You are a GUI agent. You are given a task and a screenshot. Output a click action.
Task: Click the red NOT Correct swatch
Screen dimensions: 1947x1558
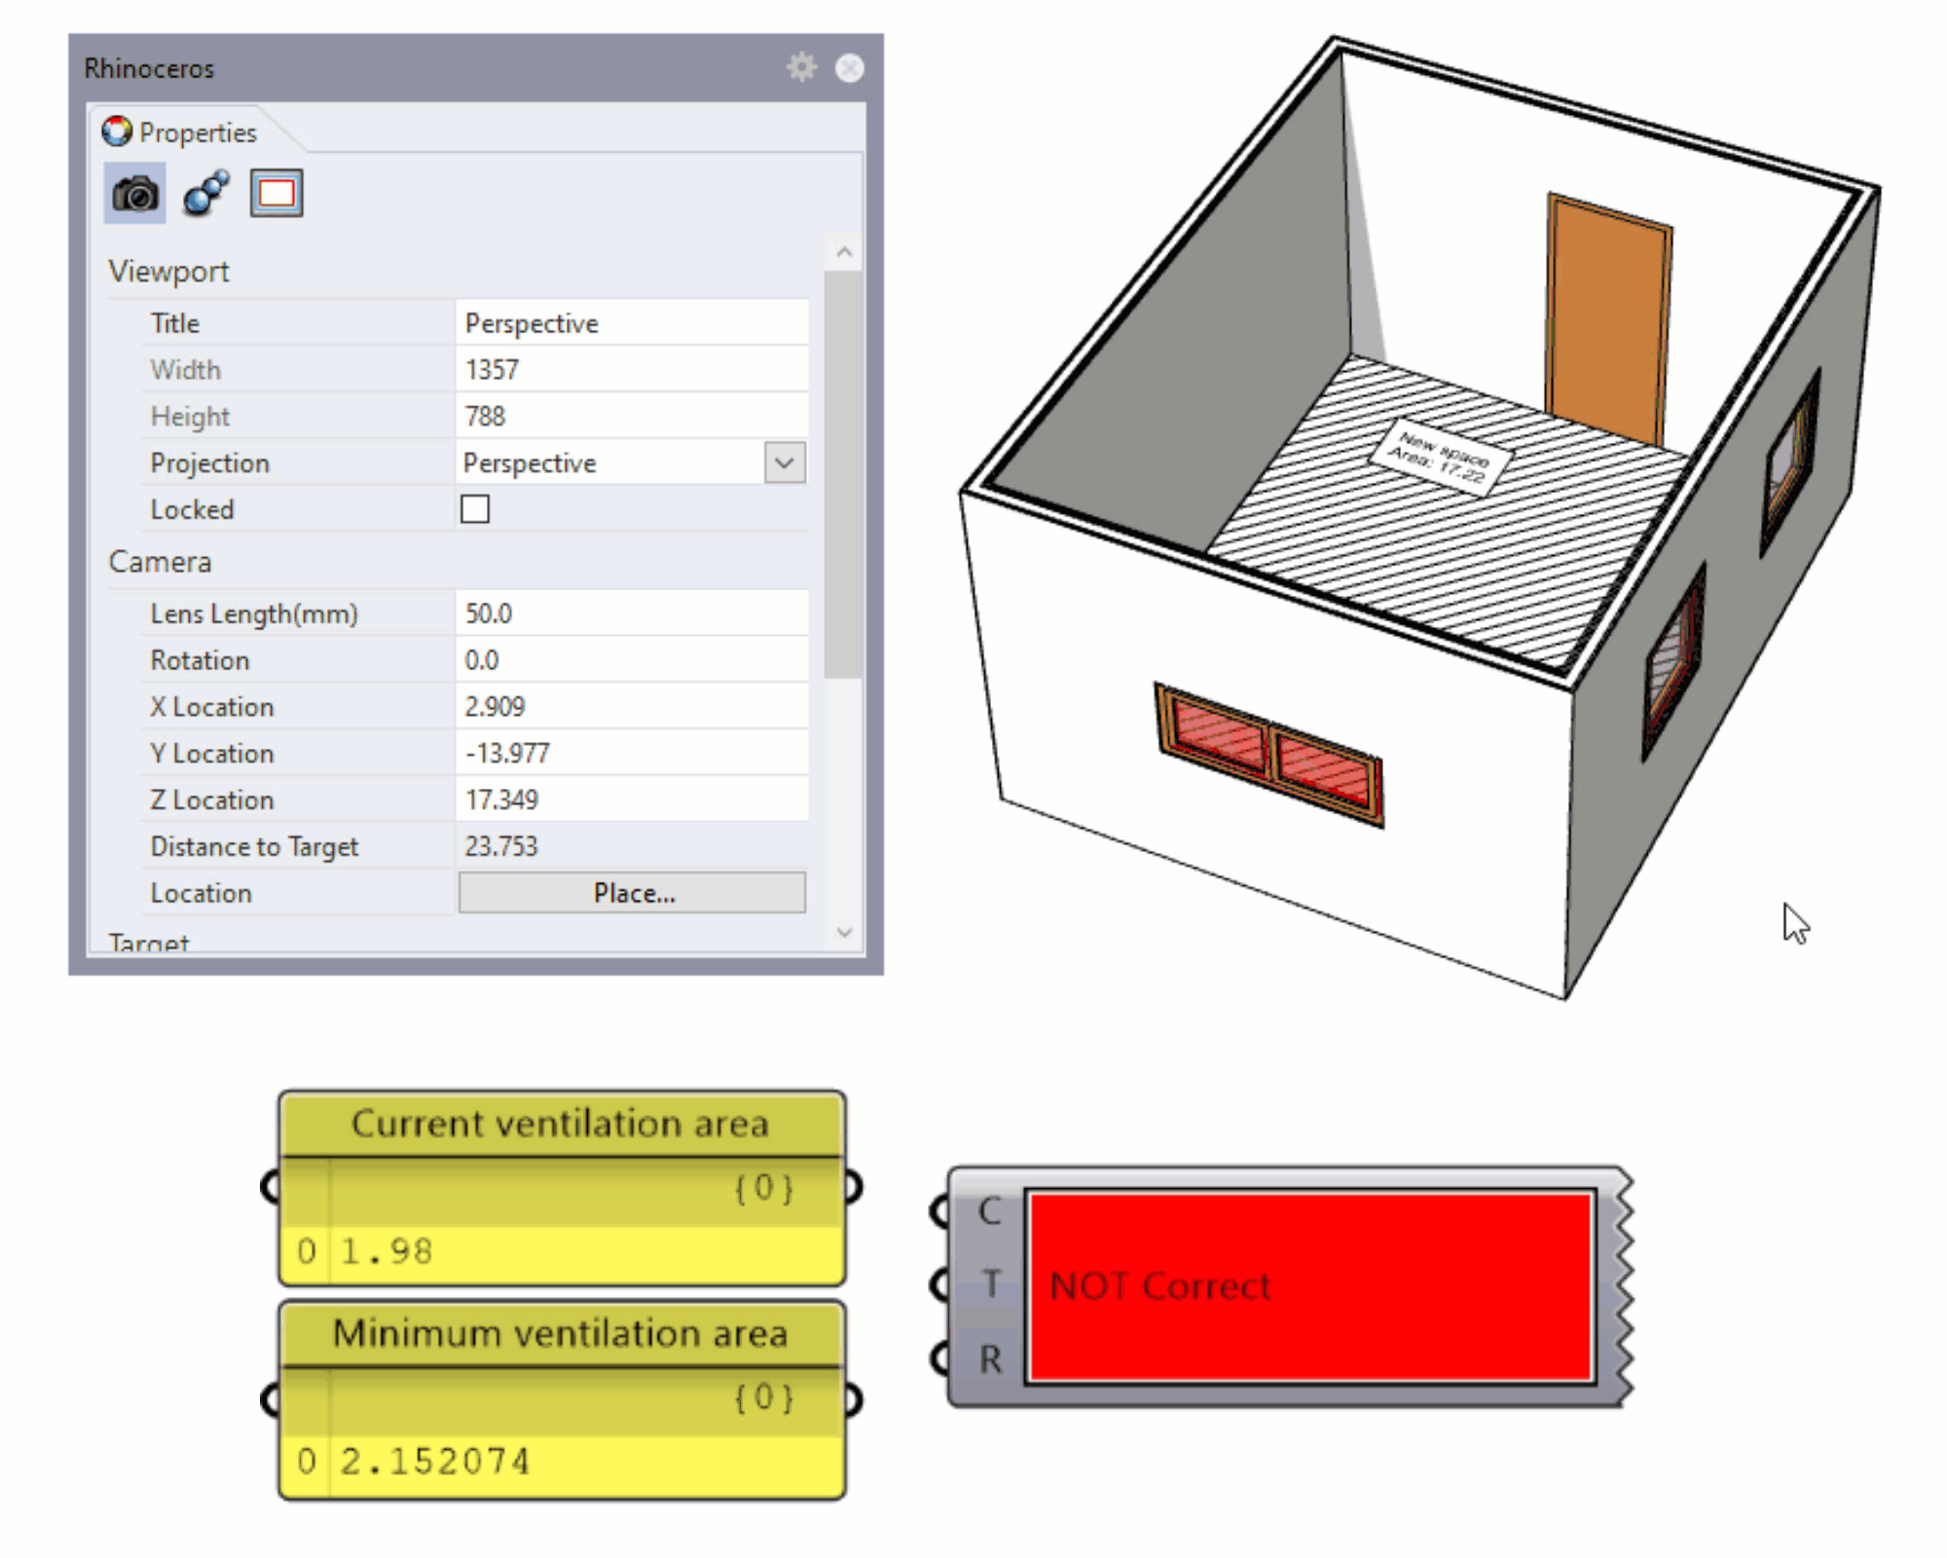click(1310, 1285)
